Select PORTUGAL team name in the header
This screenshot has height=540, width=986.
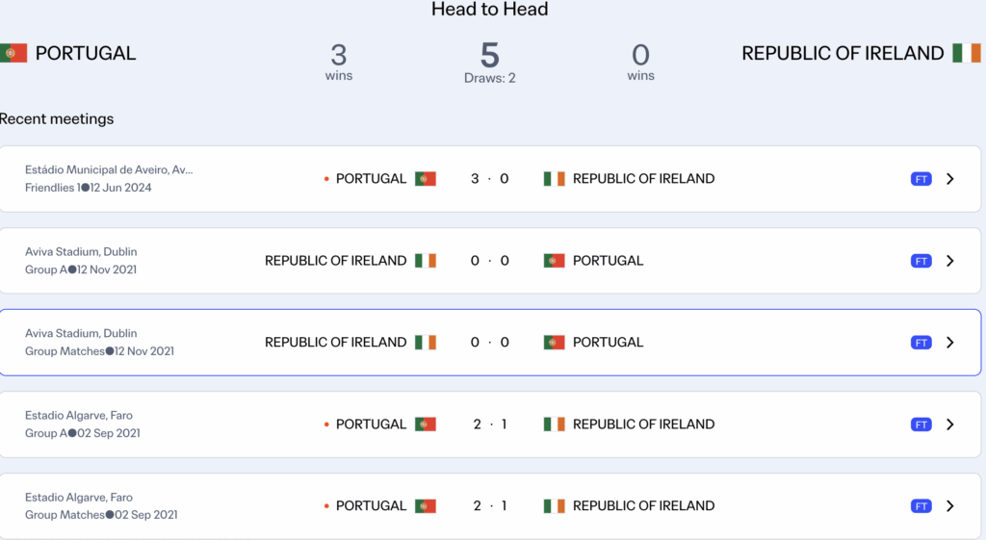point(86,53)
